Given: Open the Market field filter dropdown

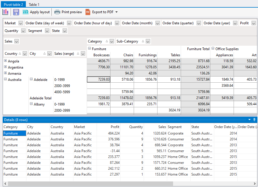Looking at the screenshot, I should click(x=21, y=23).
